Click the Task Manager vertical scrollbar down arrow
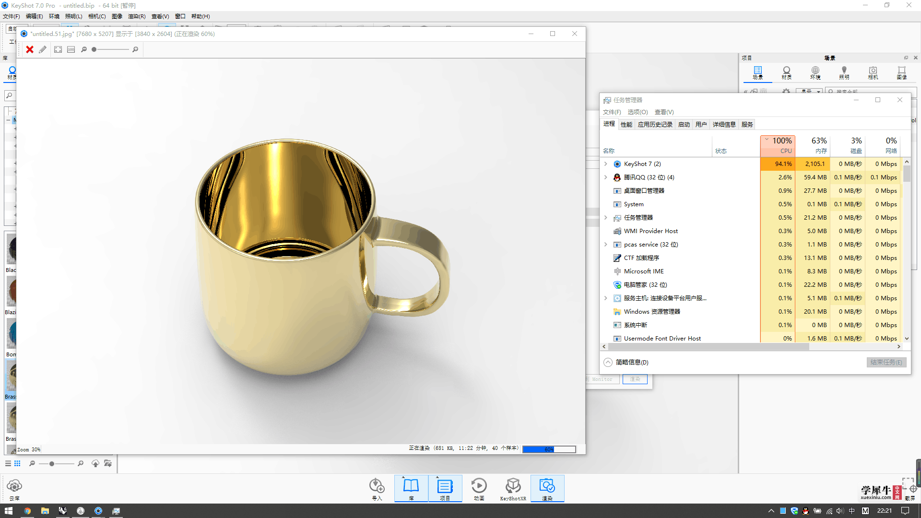Screen dimensions: 921x518 [x=907, y=339]
